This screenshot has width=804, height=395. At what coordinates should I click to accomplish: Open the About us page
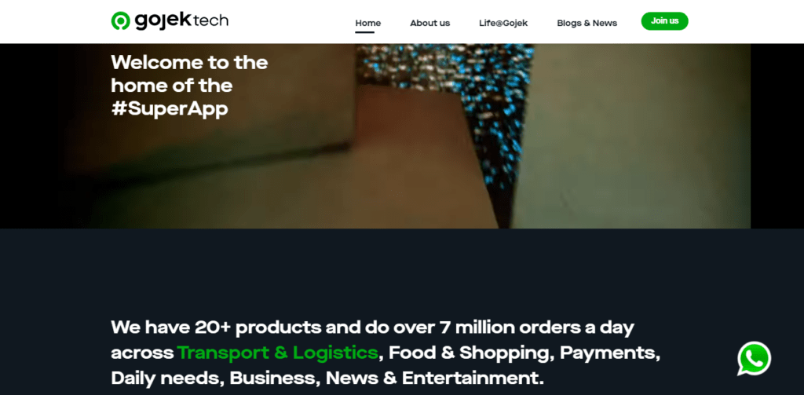click(x=429, y=23)
